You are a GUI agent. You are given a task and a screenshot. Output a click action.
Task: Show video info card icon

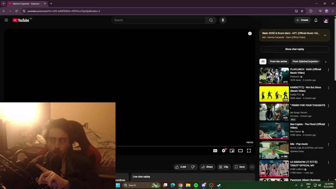[x=250, y=34]
